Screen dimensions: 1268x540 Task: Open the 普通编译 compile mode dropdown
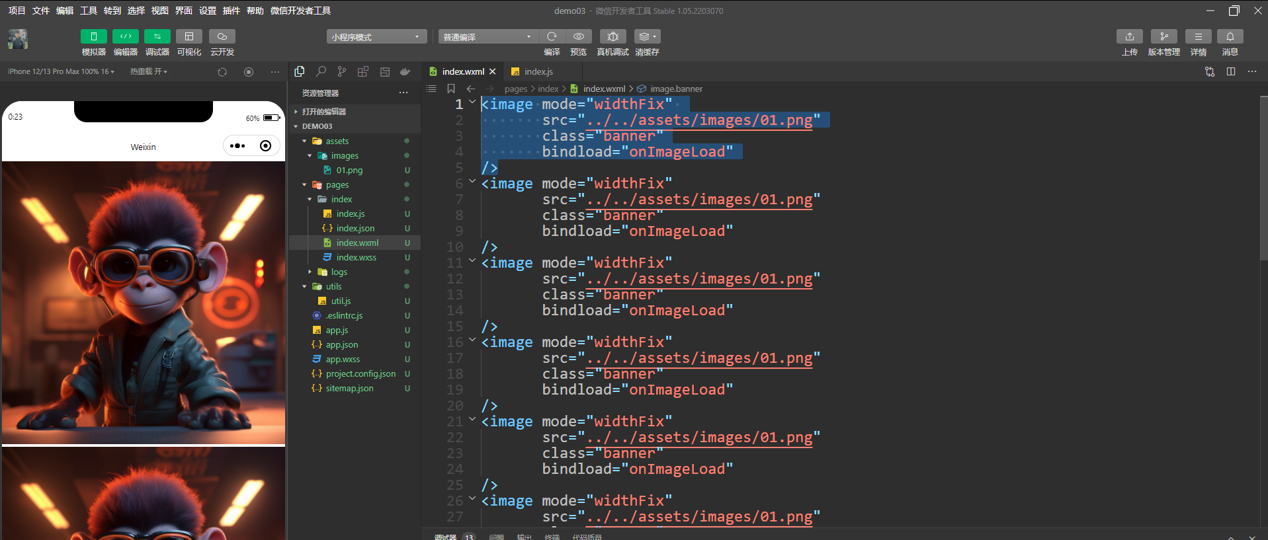(x=487, y=37)
